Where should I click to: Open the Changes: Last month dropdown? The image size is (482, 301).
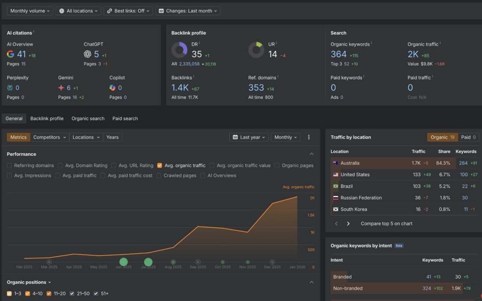pos(188,11)
